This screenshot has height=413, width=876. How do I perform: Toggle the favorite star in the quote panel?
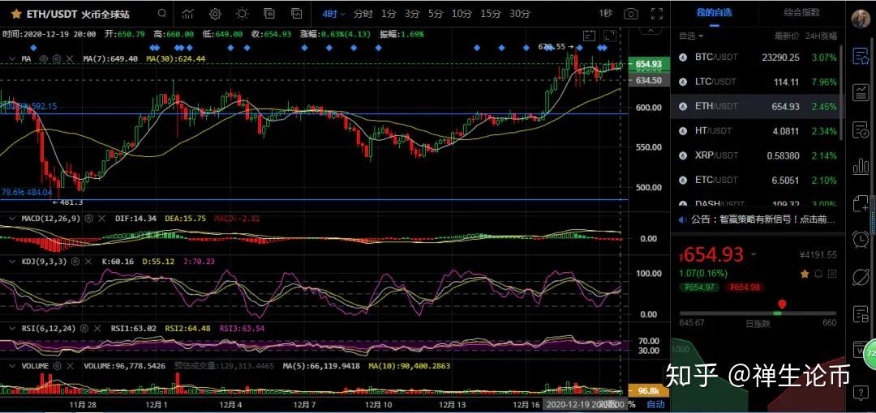(805, 274)
